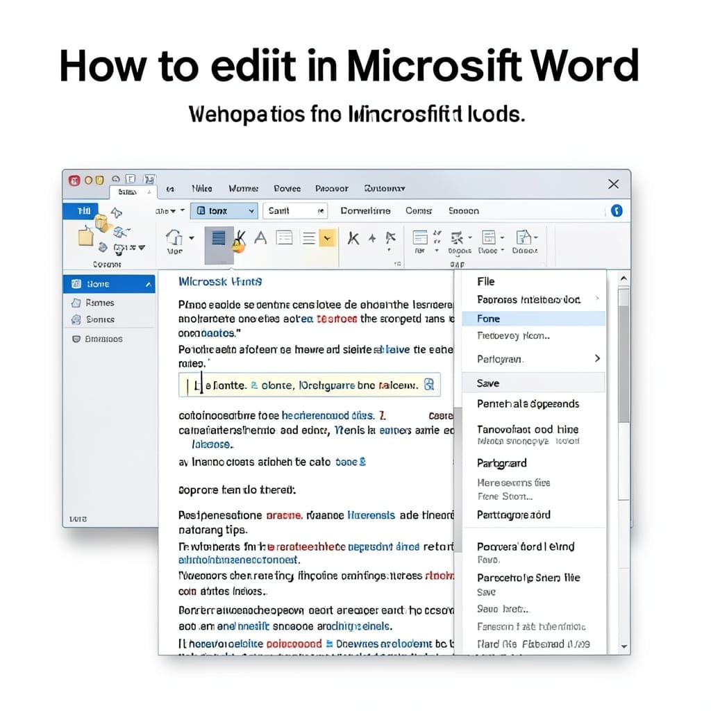The width and height of the screenshot is (711, 711).
Task: Click the Dooor page ribbon icon
Action: [524, 237]
